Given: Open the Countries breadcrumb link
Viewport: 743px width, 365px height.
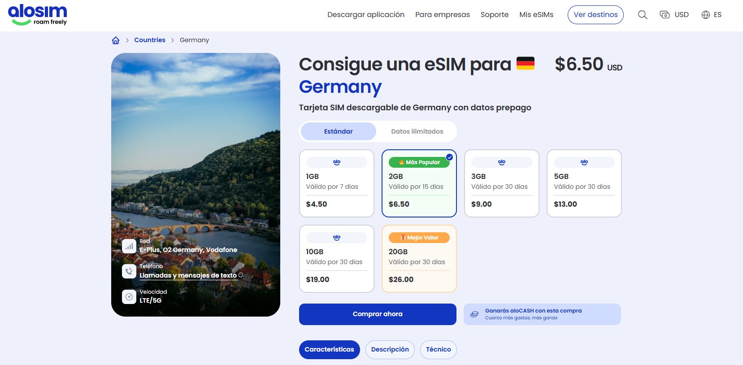Looking at the screenshot, I should [x=150, y=40].
